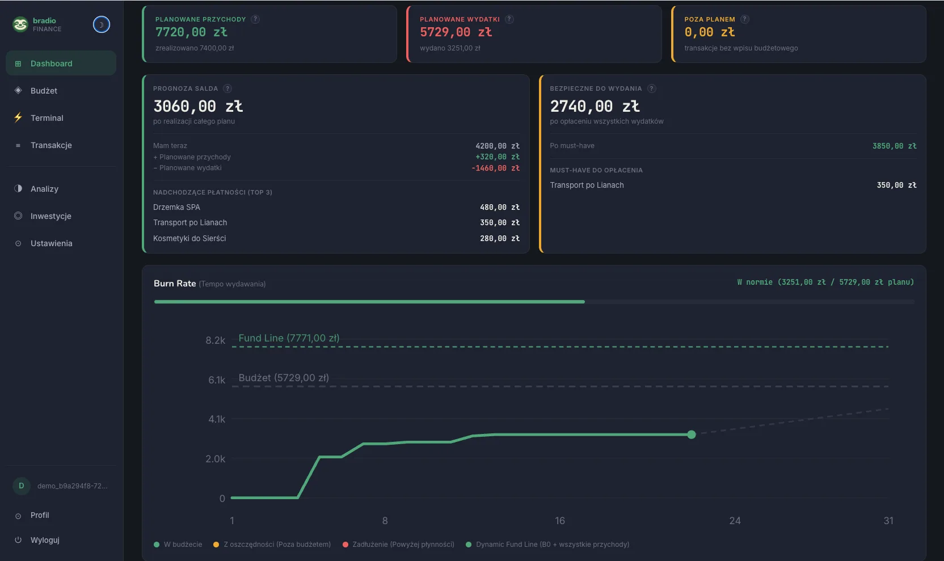
Task: Open the BEZPIECZNE DO WYDANIA help icon
Action: point(652,88)
